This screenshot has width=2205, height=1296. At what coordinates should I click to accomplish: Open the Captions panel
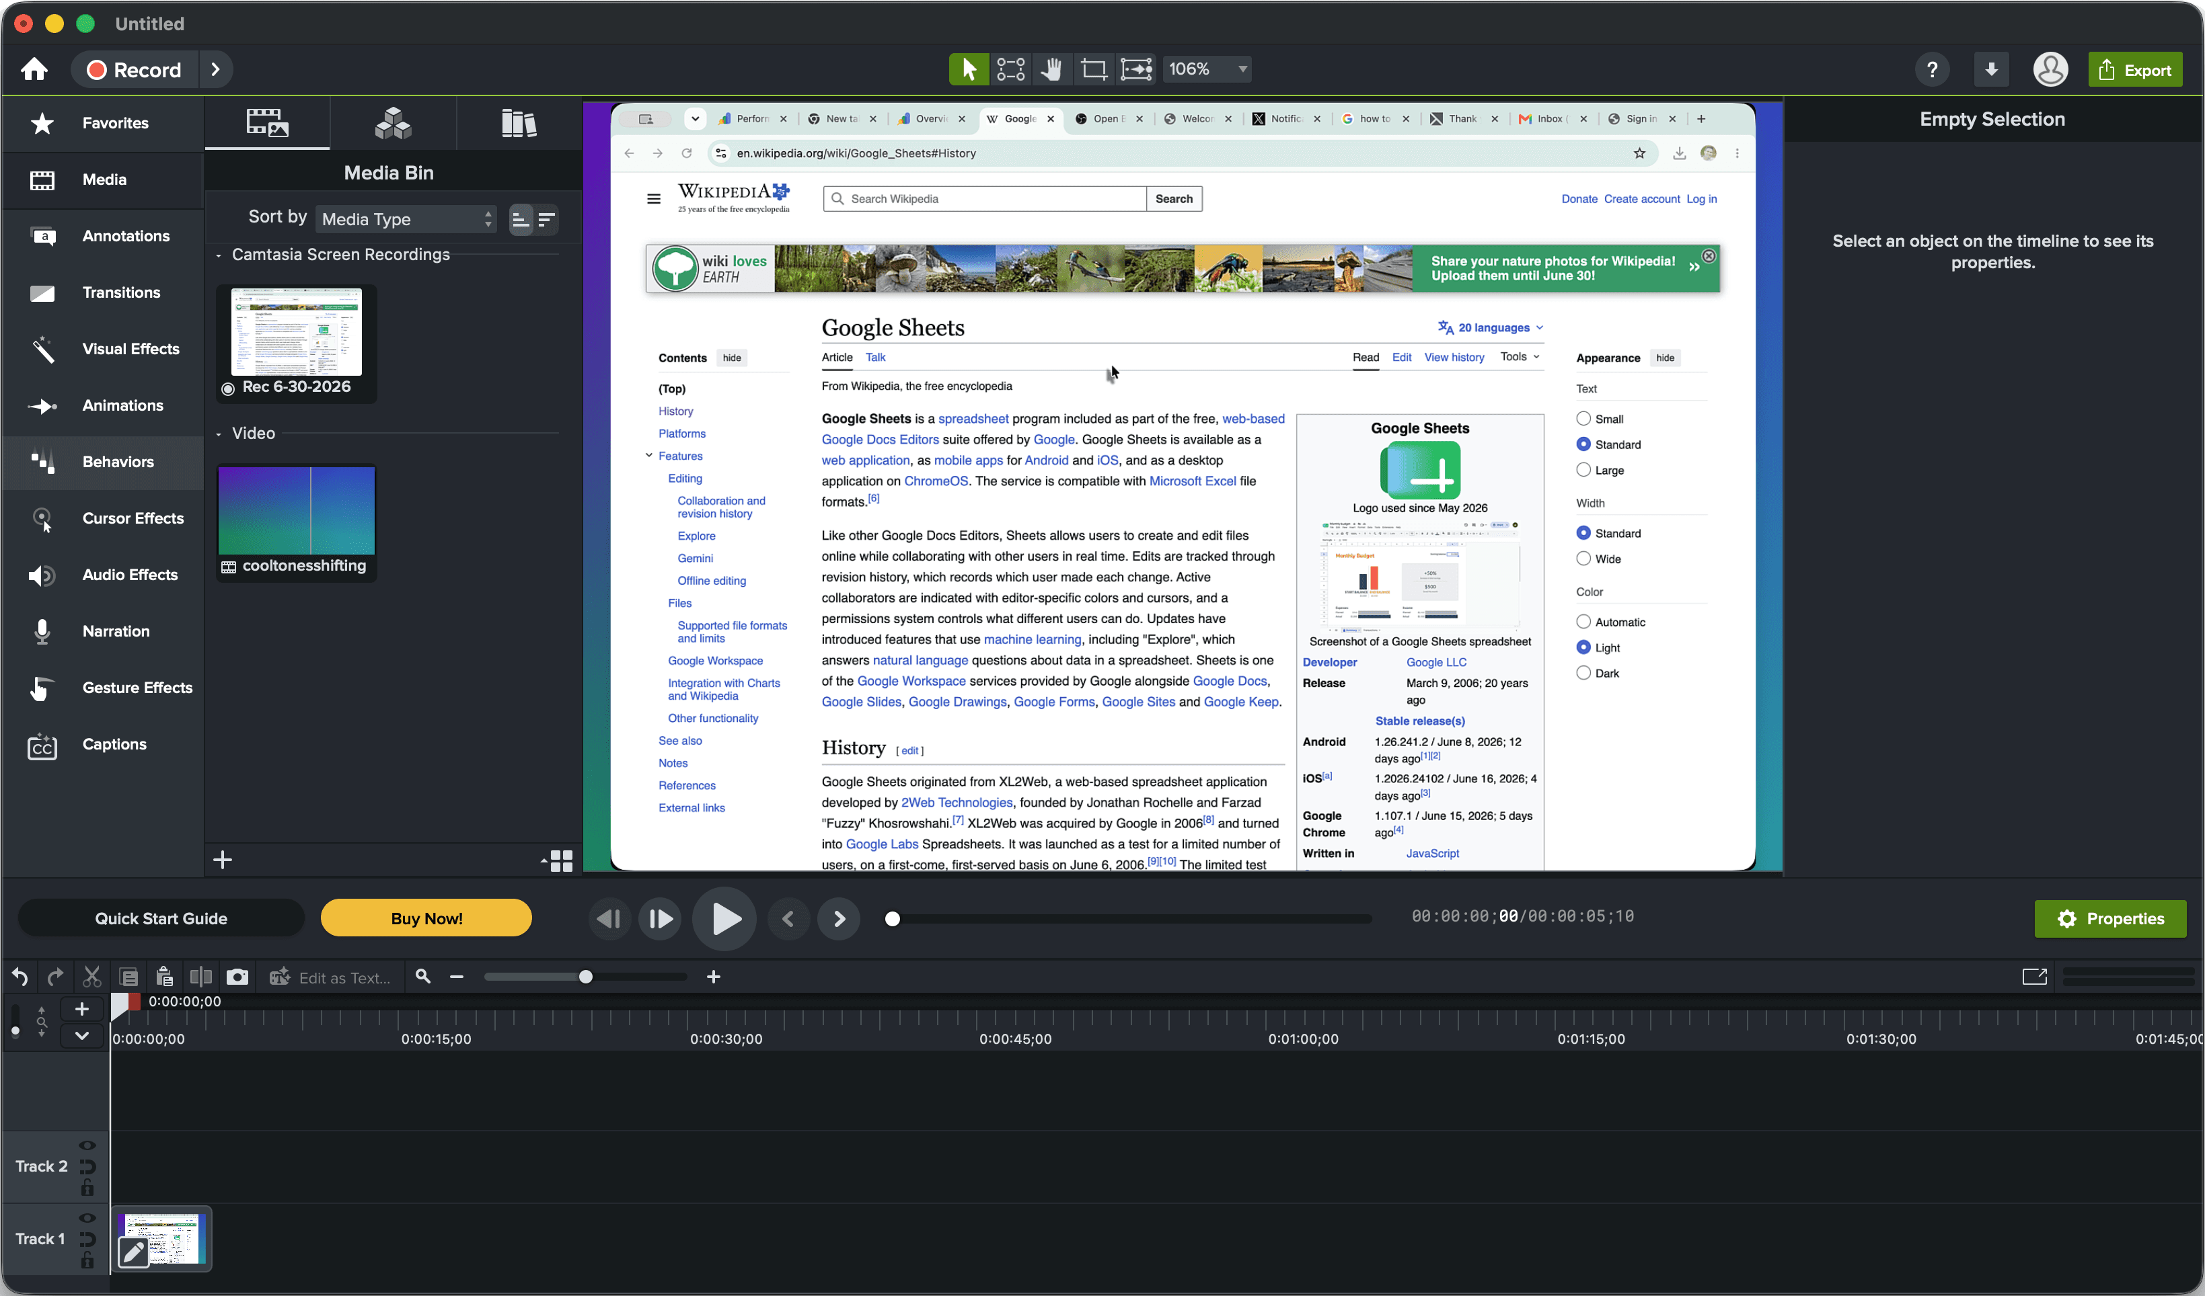[x=103, y=745]
